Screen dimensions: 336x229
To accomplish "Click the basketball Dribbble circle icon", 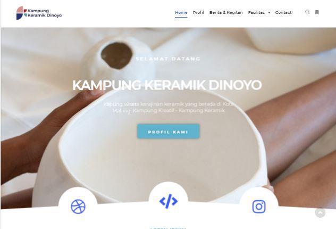I will [x=78, y=207].
